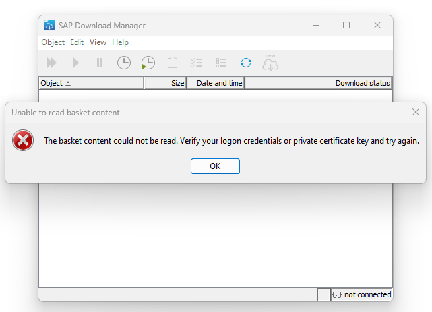Close the Unable to read basket dialog
Viewport: 432px width, 312px height.
[416, 112]
